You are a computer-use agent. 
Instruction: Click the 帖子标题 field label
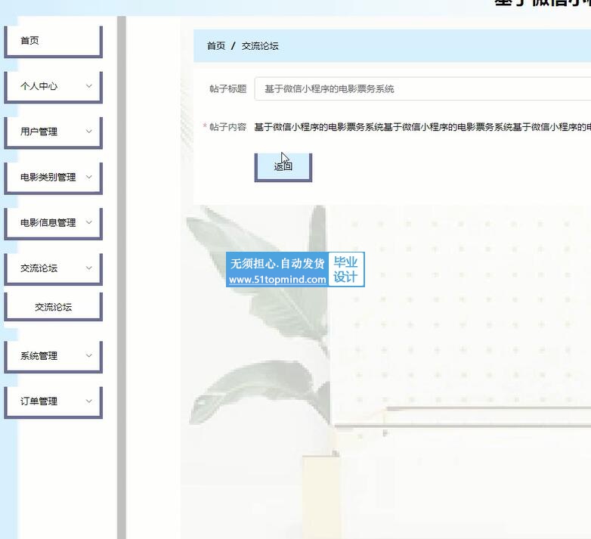(x=227, y=89)
